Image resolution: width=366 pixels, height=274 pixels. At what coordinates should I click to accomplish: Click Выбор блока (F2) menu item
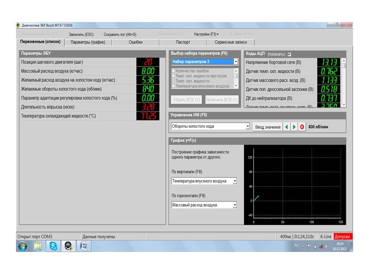click(x=171, y=35)
